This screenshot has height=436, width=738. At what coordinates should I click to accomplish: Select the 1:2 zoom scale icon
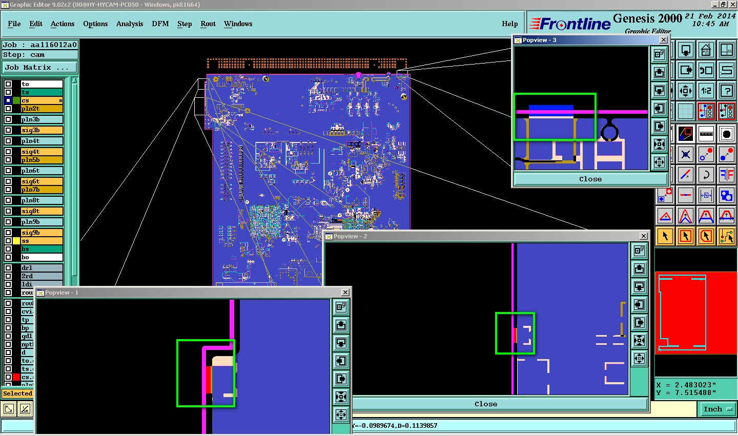[706, 91]
